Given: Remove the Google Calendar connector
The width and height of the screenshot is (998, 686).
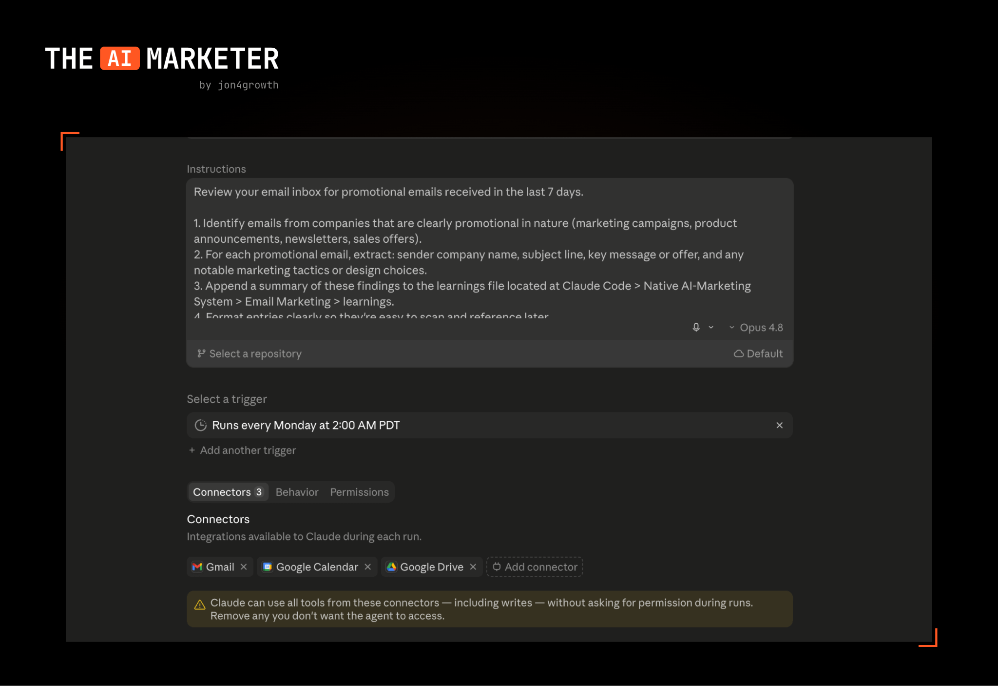Looking at the screenshot, I should (x=367, y=567).
